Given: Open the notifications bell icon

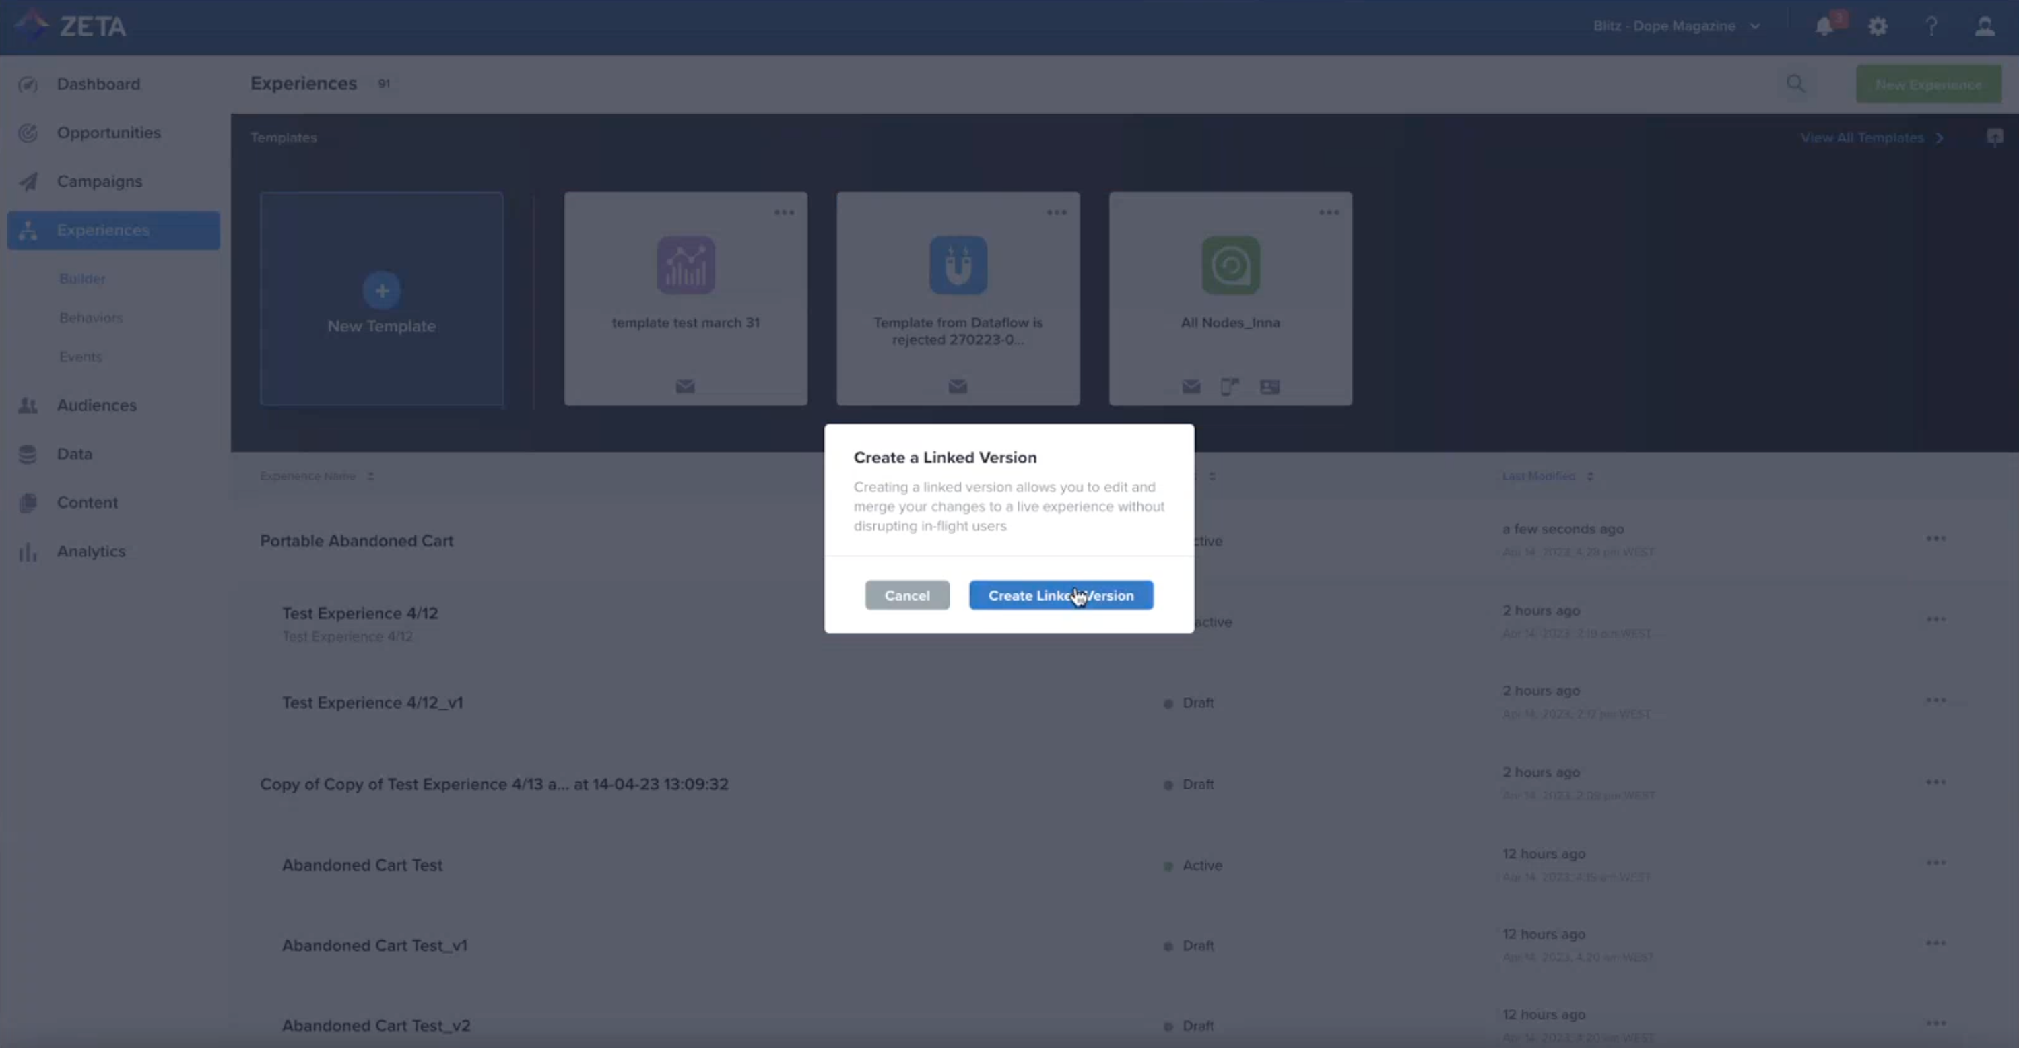Looking at the screenshot, I should 1824,27.
